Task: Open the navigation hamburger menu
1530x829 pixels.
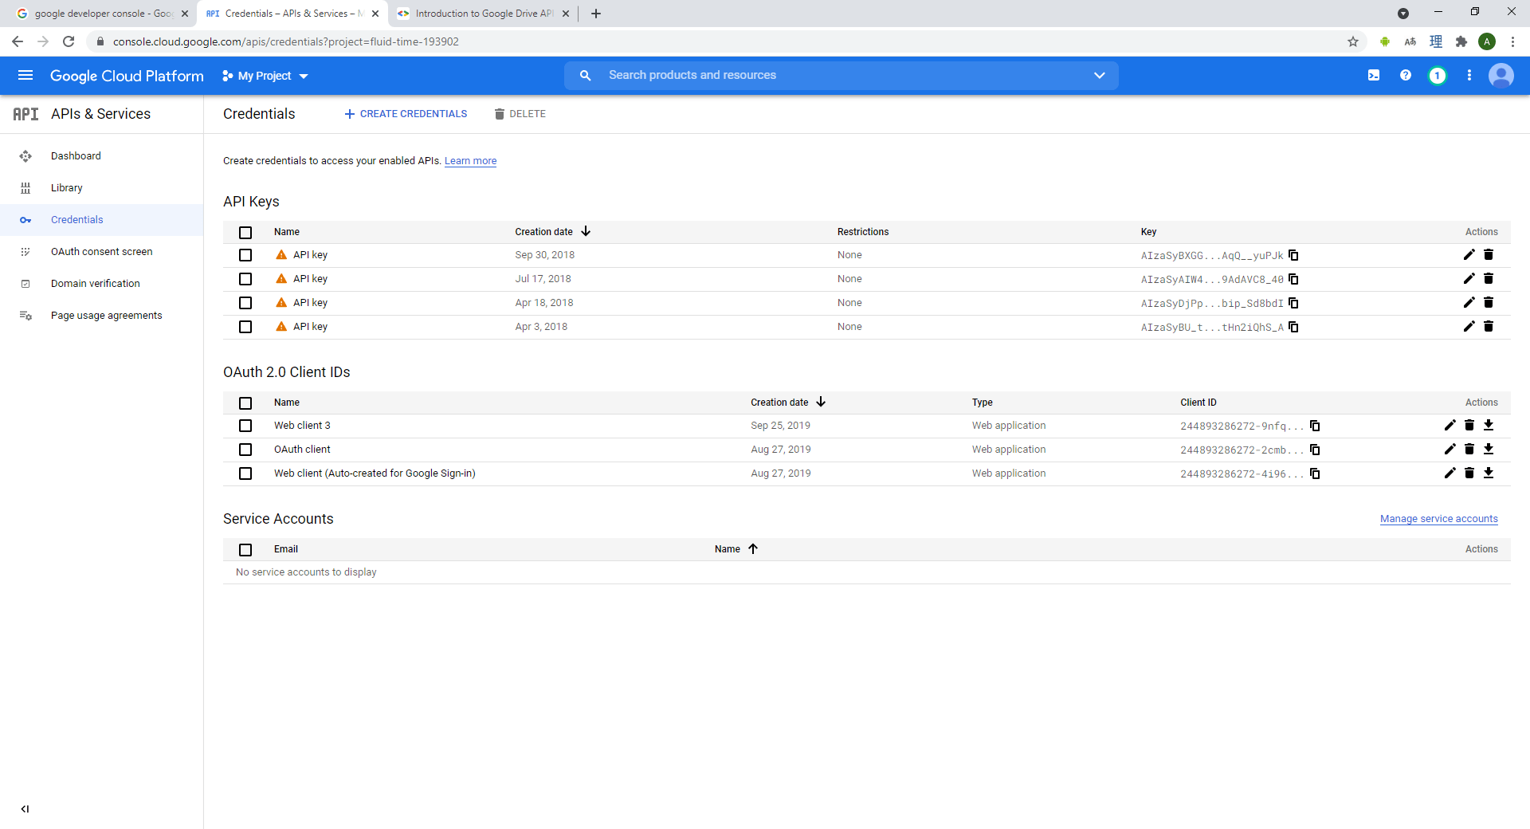Action: pyautogui.click(x=25, y=75)
